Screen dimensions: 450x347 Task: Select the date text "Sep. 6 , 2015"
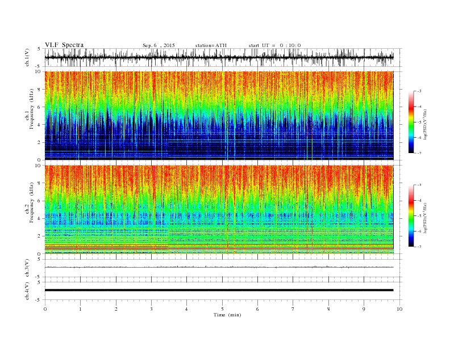pos(159,45)
